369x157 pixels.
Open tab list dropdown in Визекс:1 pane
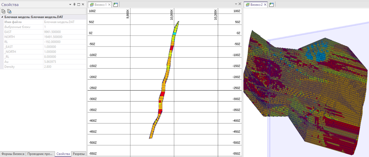tap(236, 4)
